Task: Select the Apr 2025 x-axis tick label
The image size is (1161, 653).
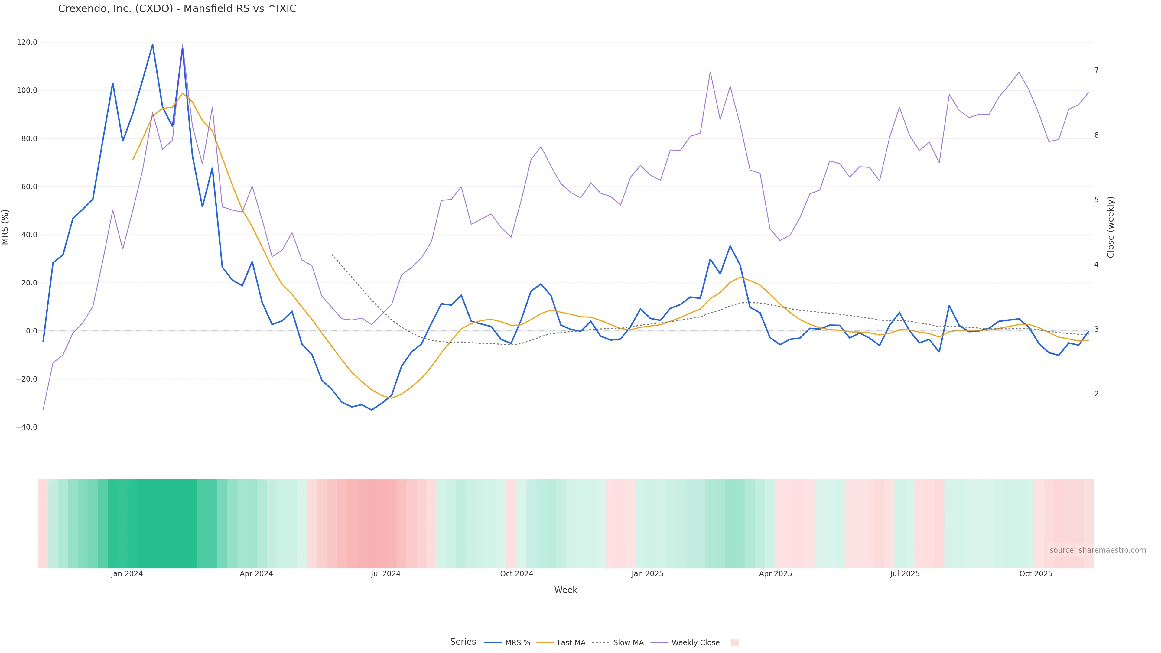Action: [775, 574]
